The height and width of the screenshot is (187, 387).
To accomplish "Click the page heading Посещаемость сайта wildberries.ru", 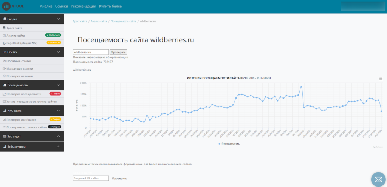I will [x=136, y=40].
